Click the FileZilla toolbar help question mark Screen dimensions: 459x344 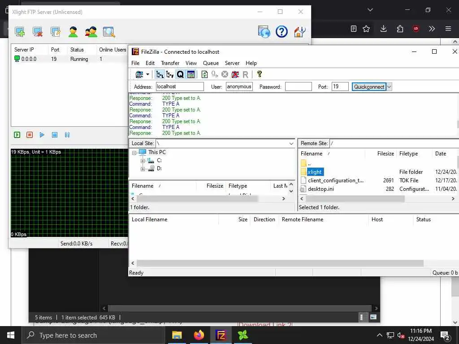click(260, 74)
